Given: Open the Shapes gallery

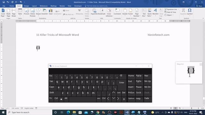Looking at the screenshot, I should (38, 12).
